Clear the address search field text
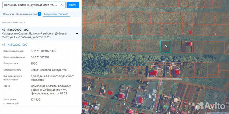Viewport: 229px width, 114px height. point(62,5)
